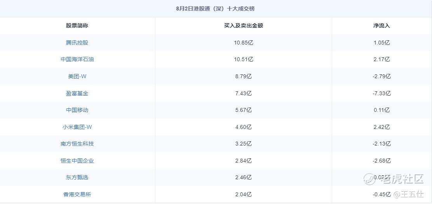This screenshot has height=204, width=432.
Task: Open the 小米集团-W stock link
Action: 77,127
